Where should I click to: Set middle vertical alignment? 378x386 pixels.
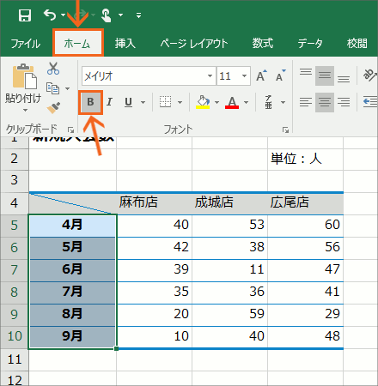[325, 75]
